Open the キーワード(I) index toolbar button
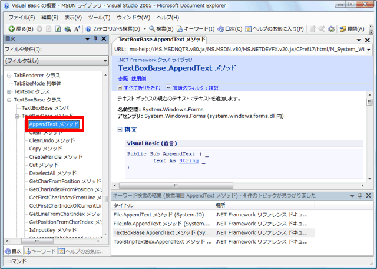The image size is (377, 269). click(x=196, y=29)
